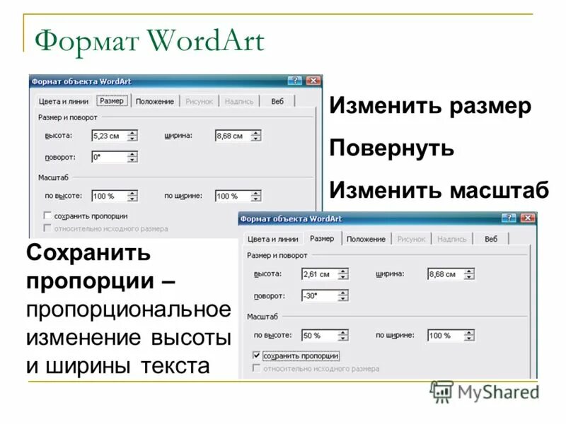566x424 pixels.
Task: Click the Повернуть text
Action: point(392,148)
